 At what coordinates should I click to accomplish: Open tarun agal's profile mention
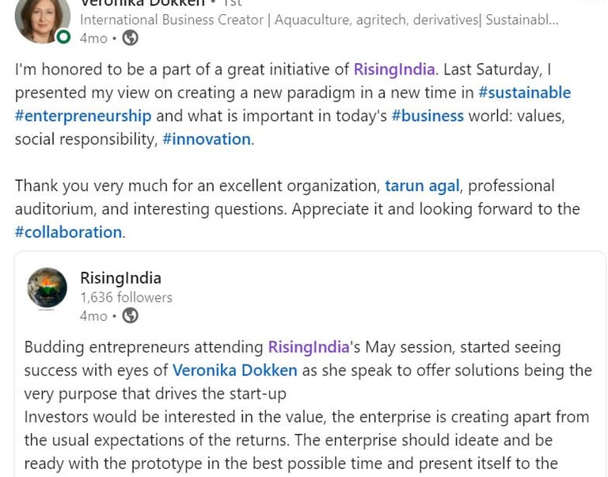(422, 185)
